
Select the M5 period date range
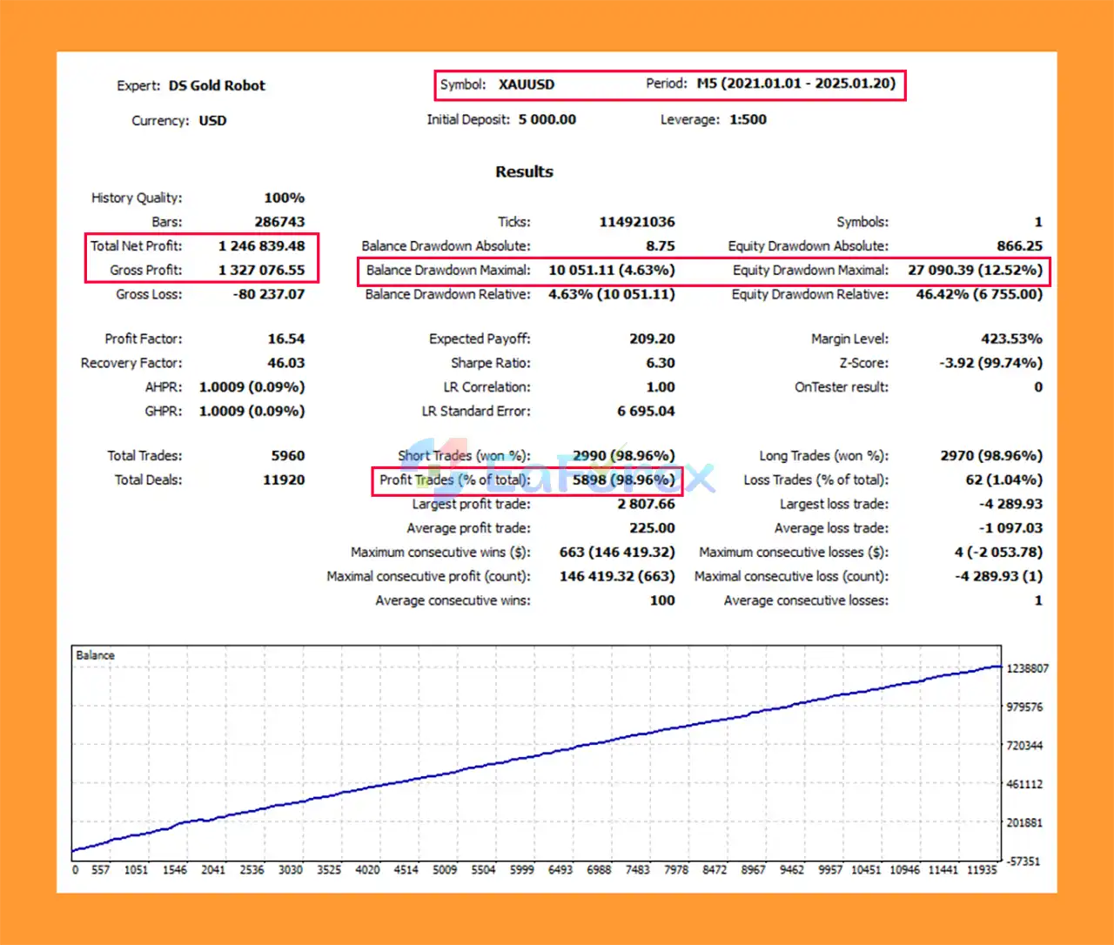point(795,84)
